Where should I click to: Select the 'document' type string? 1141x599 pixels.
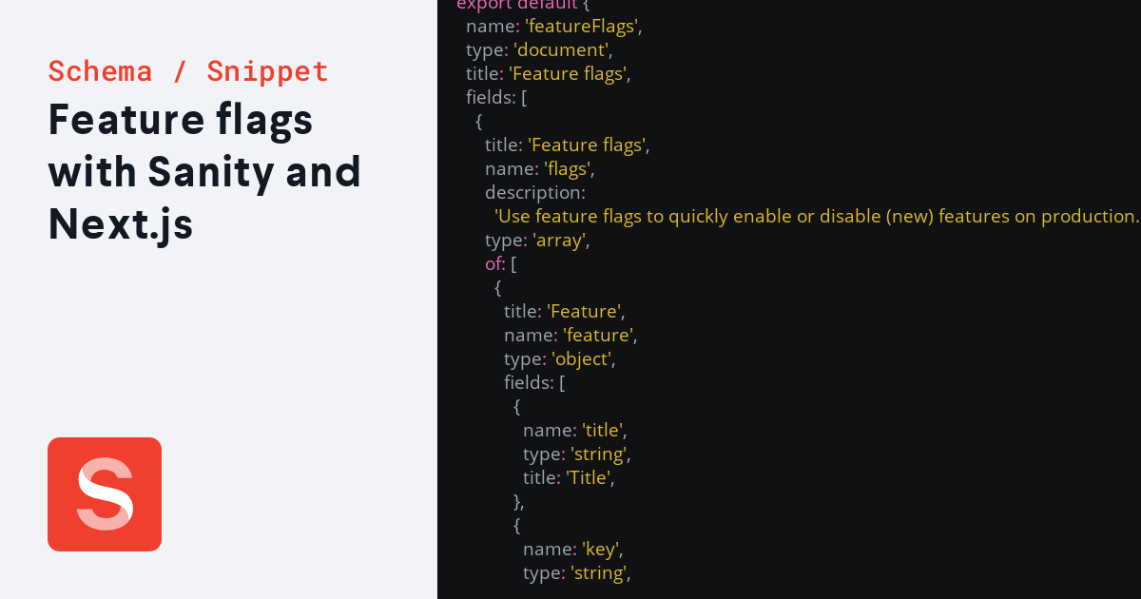[561, 49]
